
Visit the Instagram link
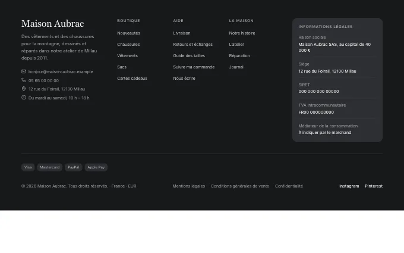(x=349, y=186)
